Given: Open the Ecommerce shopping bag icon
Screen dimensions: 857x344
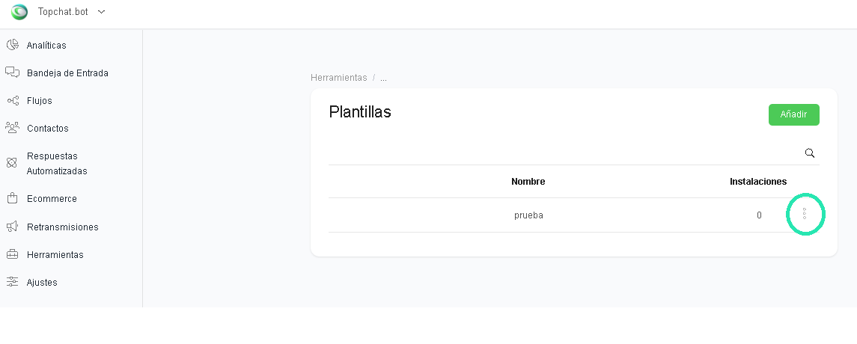Looking at the screenshot, I should click(x=12, y=198).
